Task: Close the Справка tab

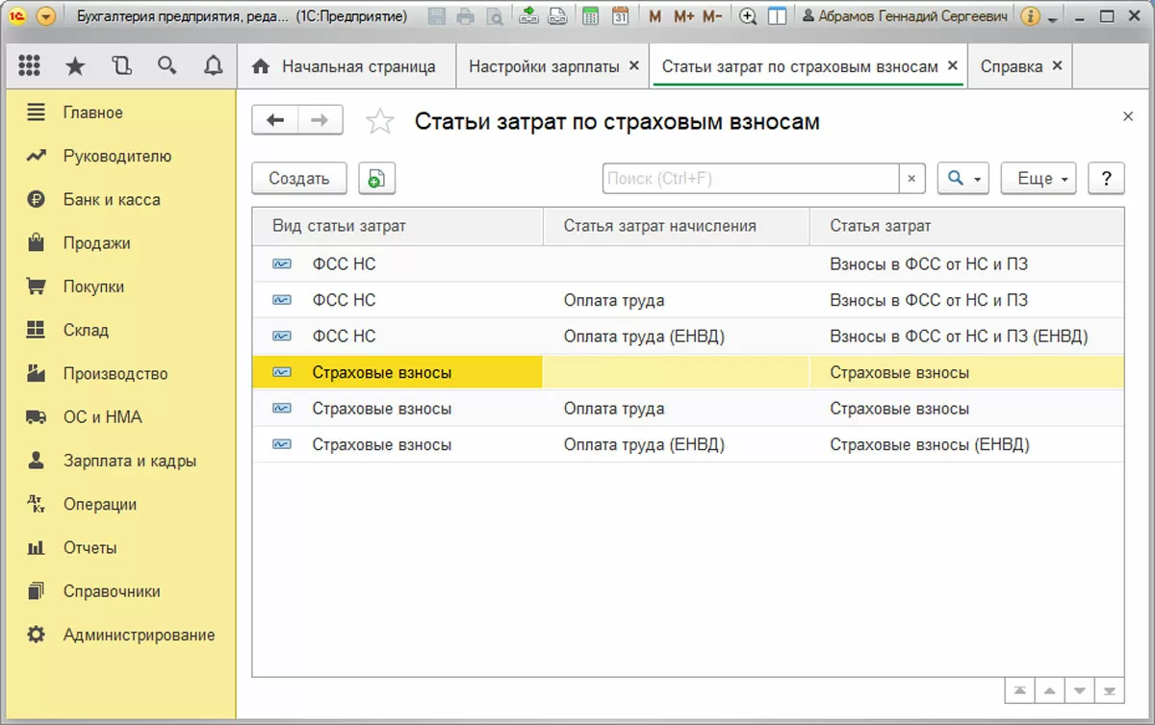Action: coord(1057,66)
